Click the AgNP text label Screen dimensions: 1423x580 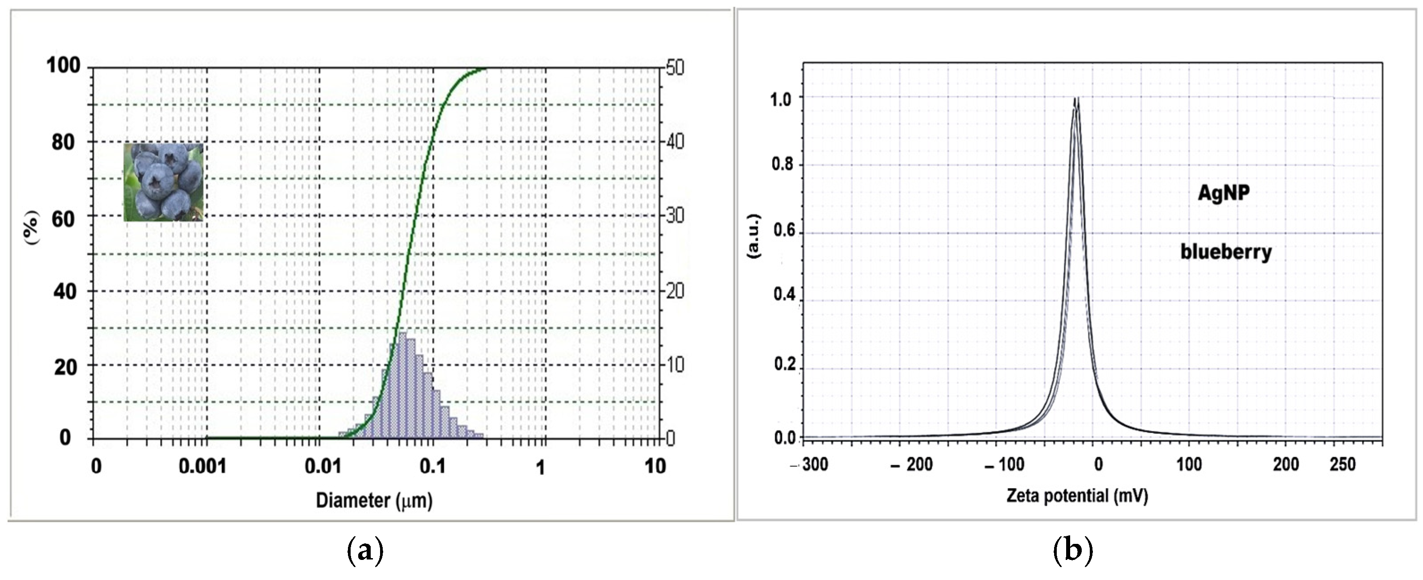[x=1223, y=193]
